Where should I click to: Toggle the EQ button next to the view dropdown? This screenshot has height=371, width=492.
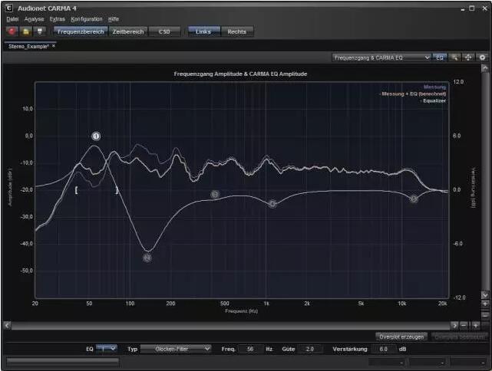click(441, 57)
